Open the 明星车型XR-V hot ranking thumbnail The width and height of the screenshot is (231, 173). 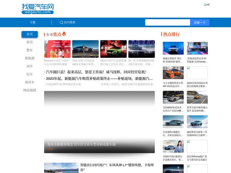click(x=173, y=73)
